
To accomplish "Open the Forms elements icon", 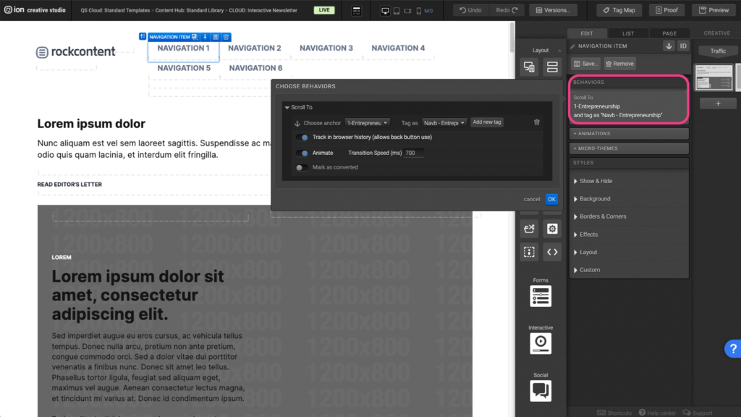I will [x=541, y=296].
